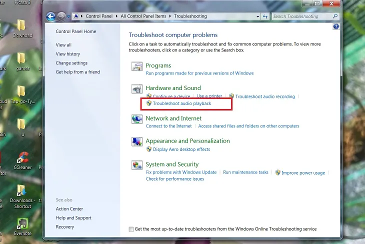Viewport: 365px width, 244px height.
Task: Open the Connect to the Internet troubleshooter
Action: 168,126
